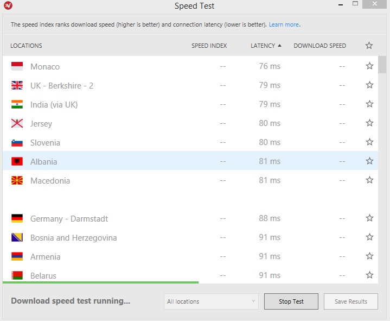Screen dimensions: 390x321
Task: Click the Macedonia flag icon
Action: tap(17, 180)
